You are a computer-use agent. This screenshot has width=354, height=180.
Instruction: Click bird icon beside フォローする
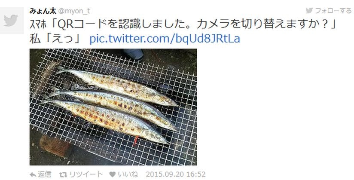point(309,10)
